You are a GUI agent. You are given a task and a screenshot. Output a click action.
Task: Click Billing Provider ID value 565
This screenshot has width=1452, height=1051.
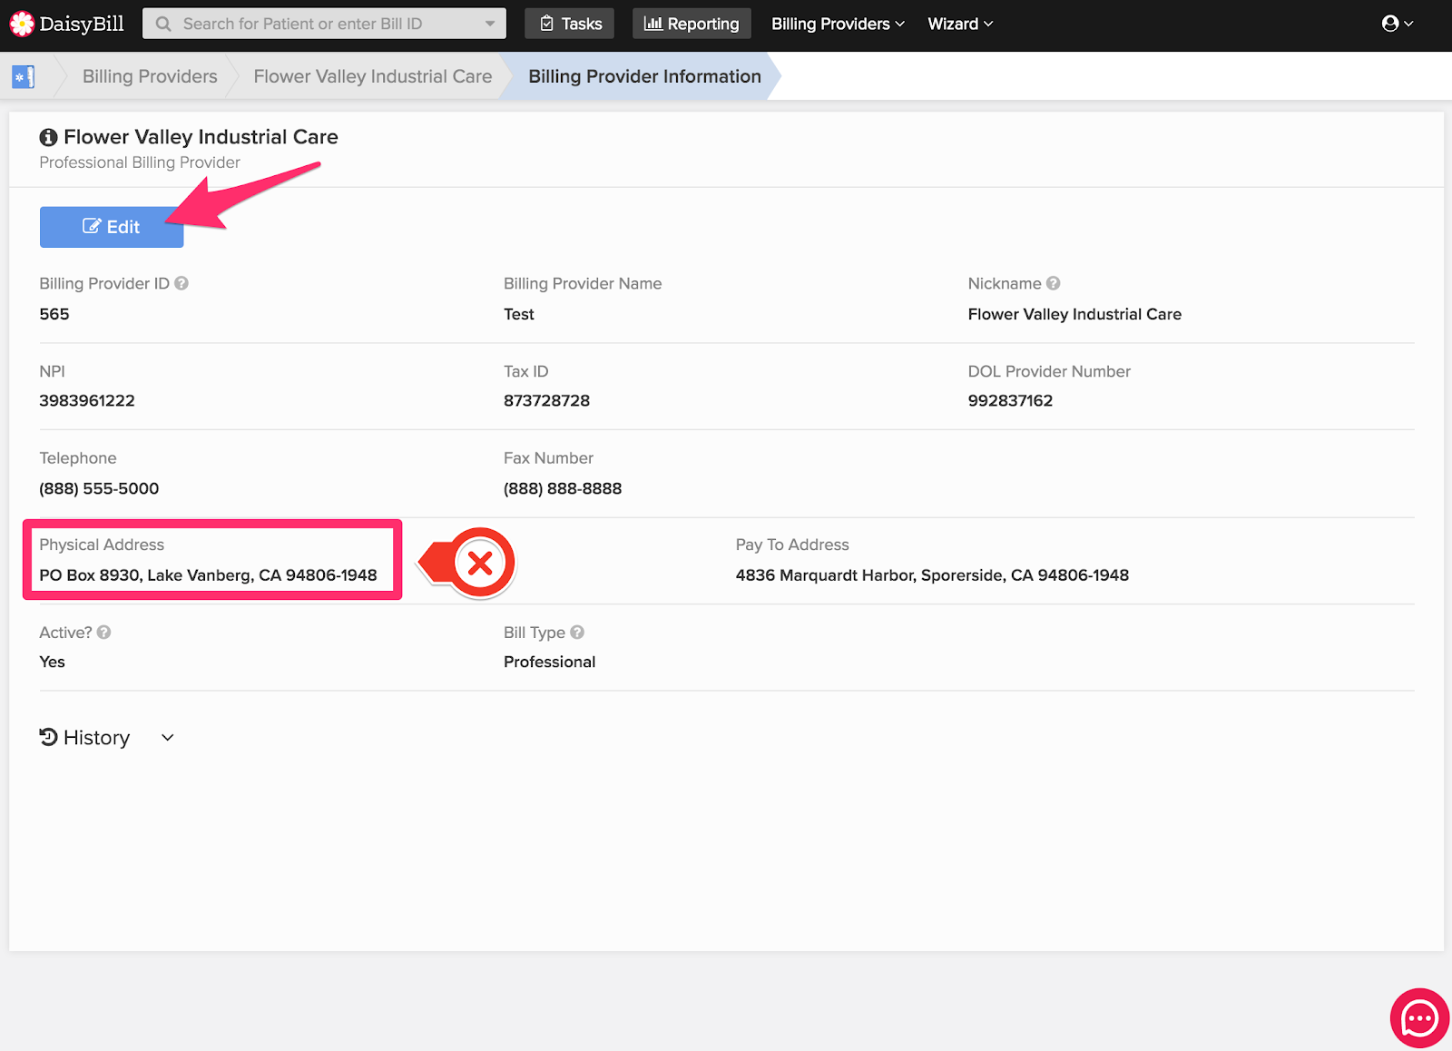[54, 314]
